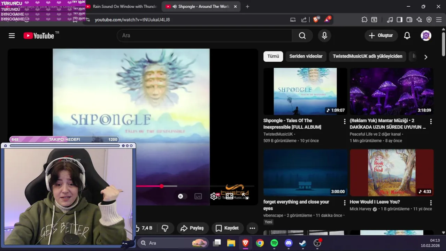Open the media control music note icon
The width and height of the screenshot is (446, 251).
(390, 20)
